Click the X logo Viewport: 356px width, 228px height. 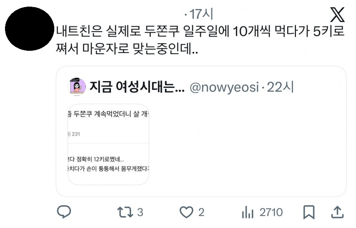[337, 15]
